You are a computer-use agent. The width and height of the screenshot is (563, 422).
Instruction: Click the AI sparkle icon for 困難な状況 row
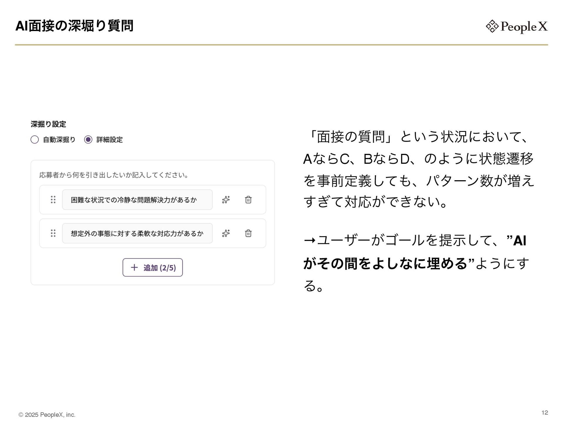pyautogui.click(x=226, y=200)
